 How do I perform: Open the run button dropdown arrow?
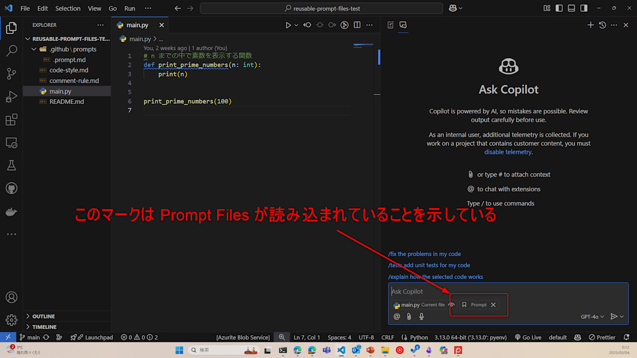[x=296, y=25]
